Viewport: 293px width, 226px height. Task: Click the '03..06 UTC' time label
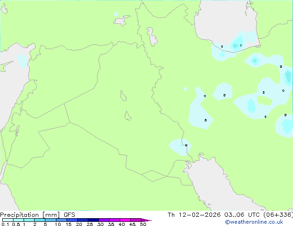click(242, 215)
